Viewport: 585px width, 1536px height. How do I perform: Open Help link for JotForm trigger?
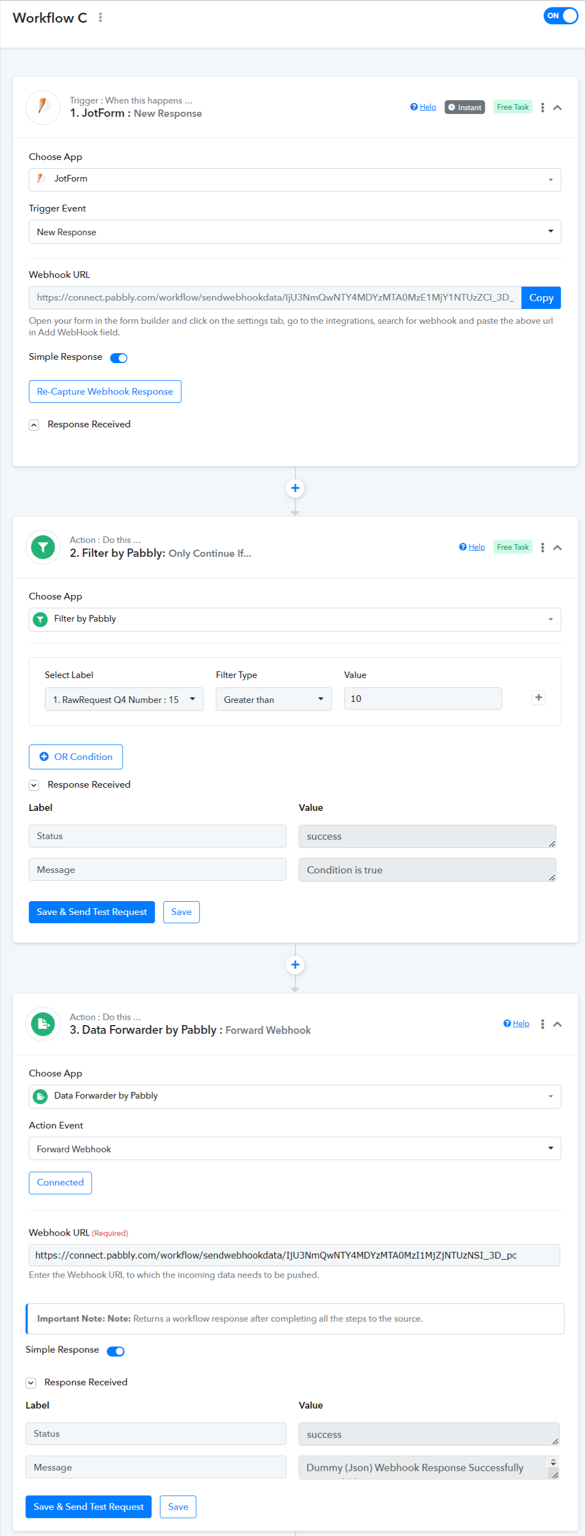[423, 107]
